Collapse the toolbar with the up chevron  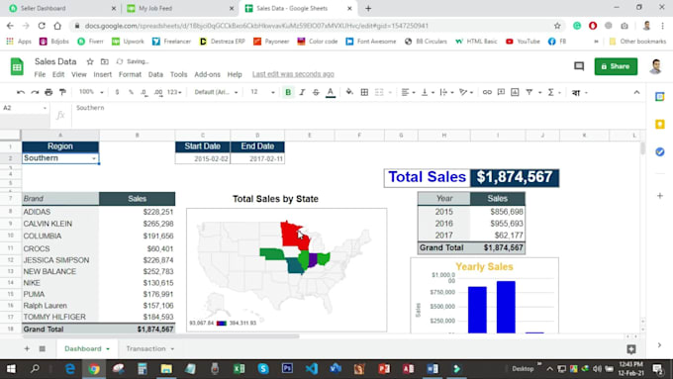[x=636, y=92]
